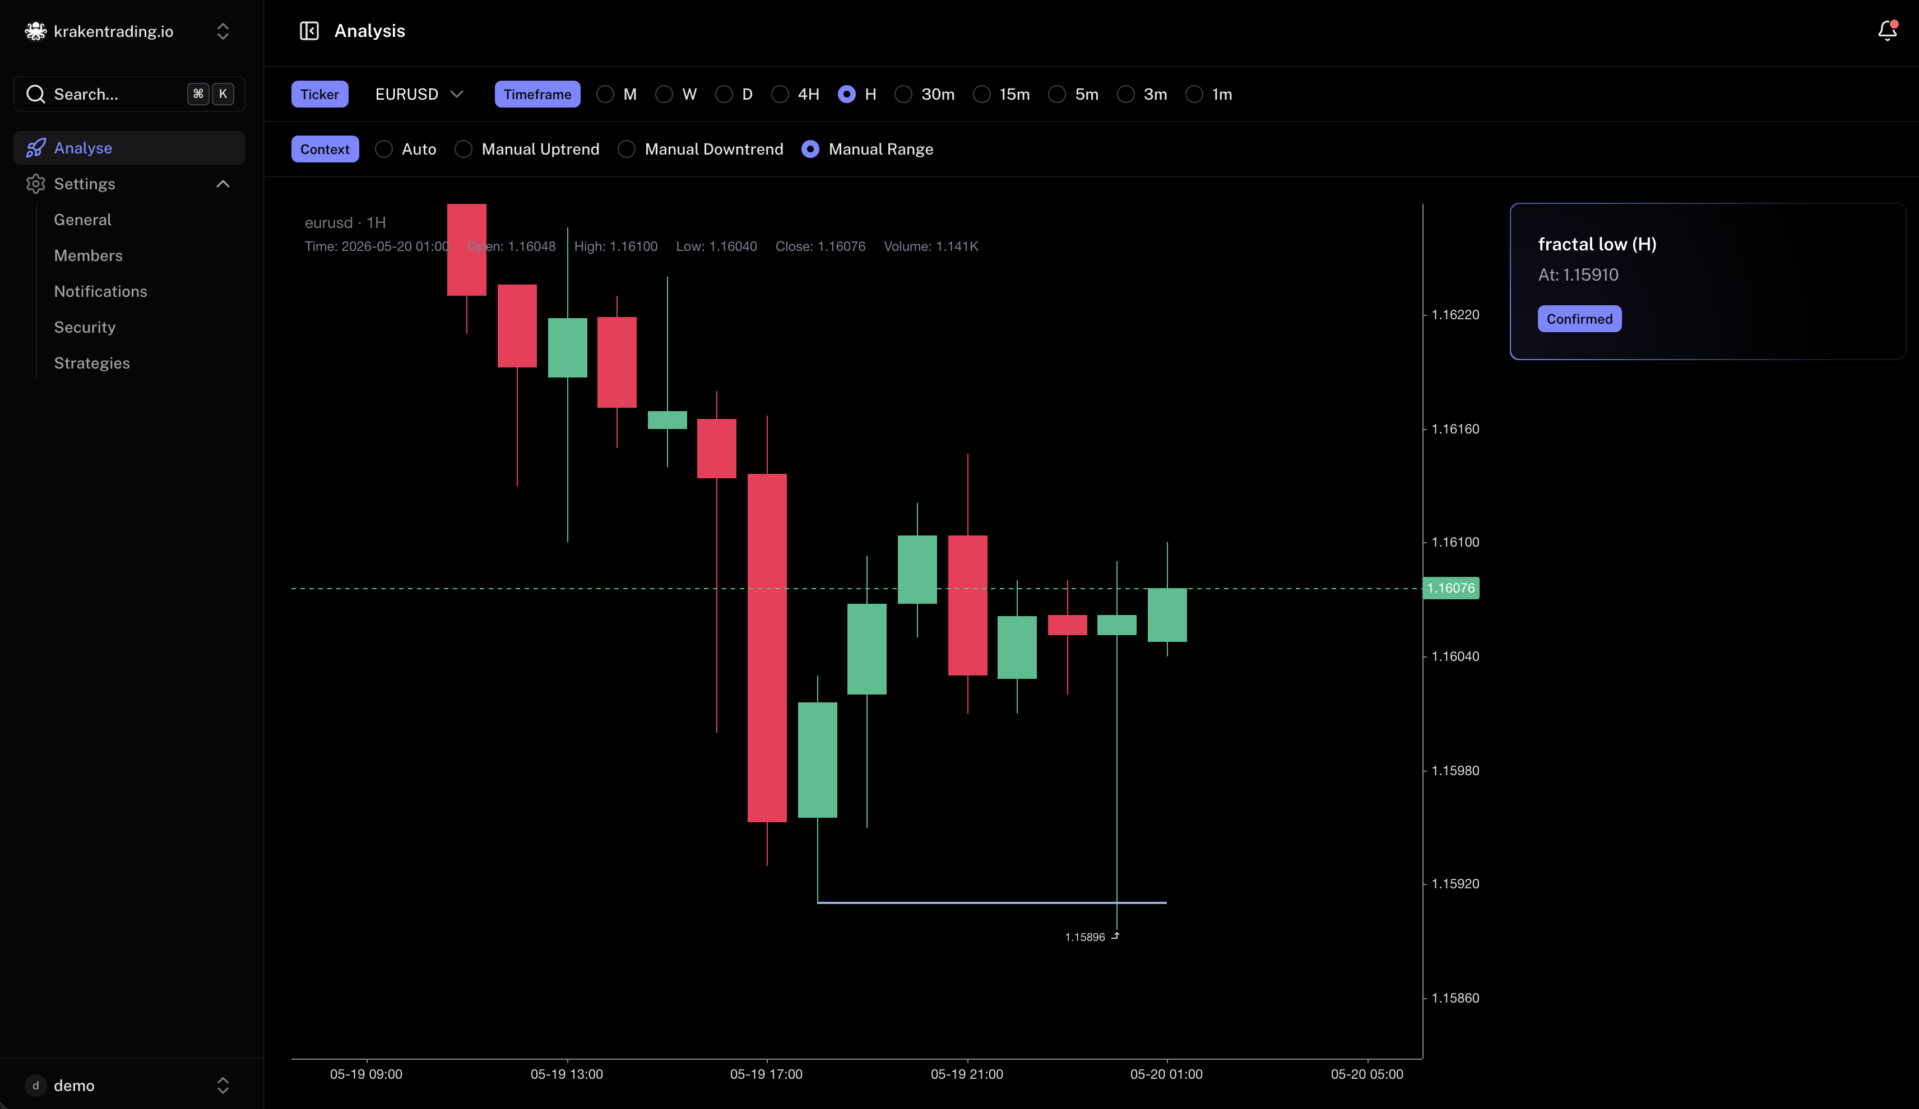Open Strategies settings
Screen dimensions: 1919x1109
[x=92, y=363]
